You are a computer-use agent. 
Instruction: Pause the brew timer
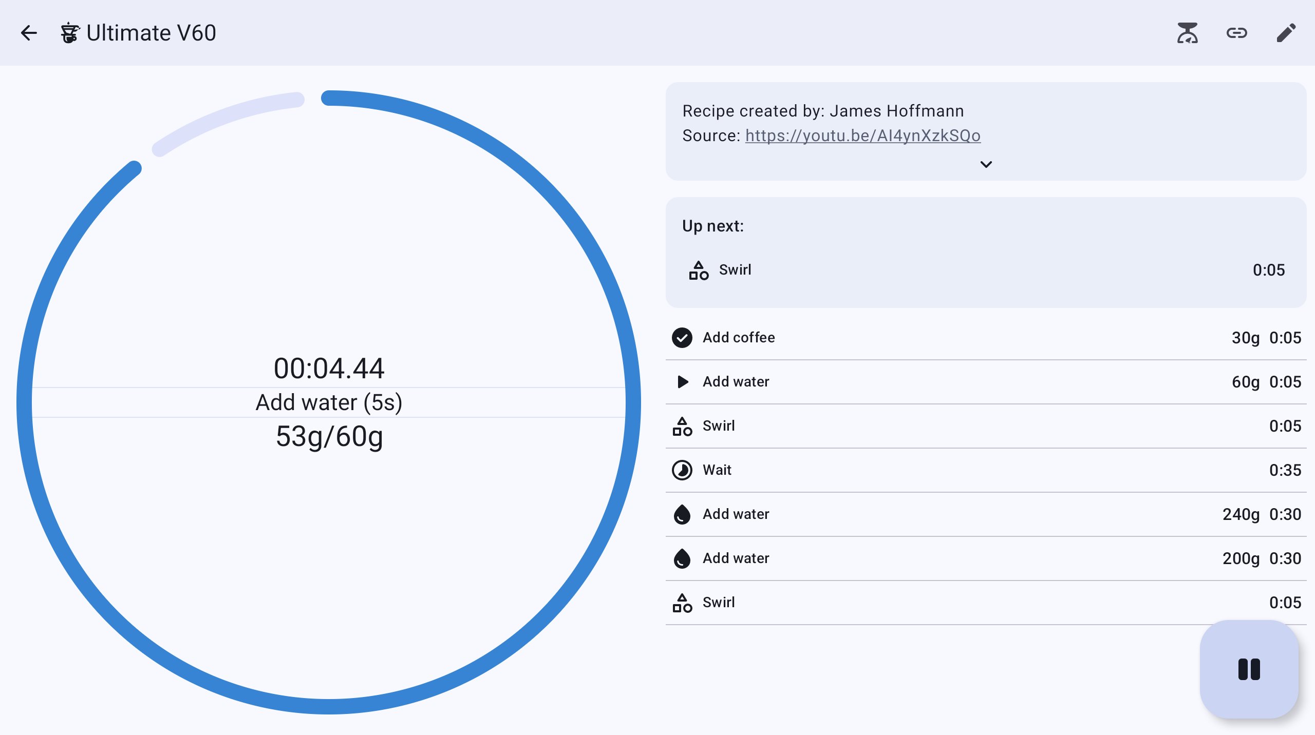tap(1249, 669)
